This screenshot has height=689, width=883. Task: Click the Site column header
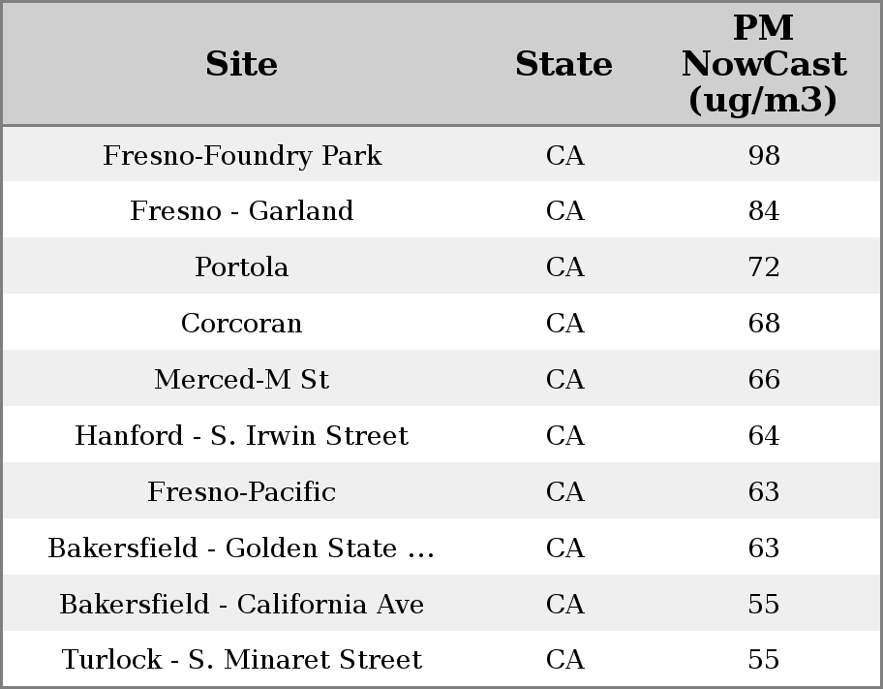click(x=241, y=64)
